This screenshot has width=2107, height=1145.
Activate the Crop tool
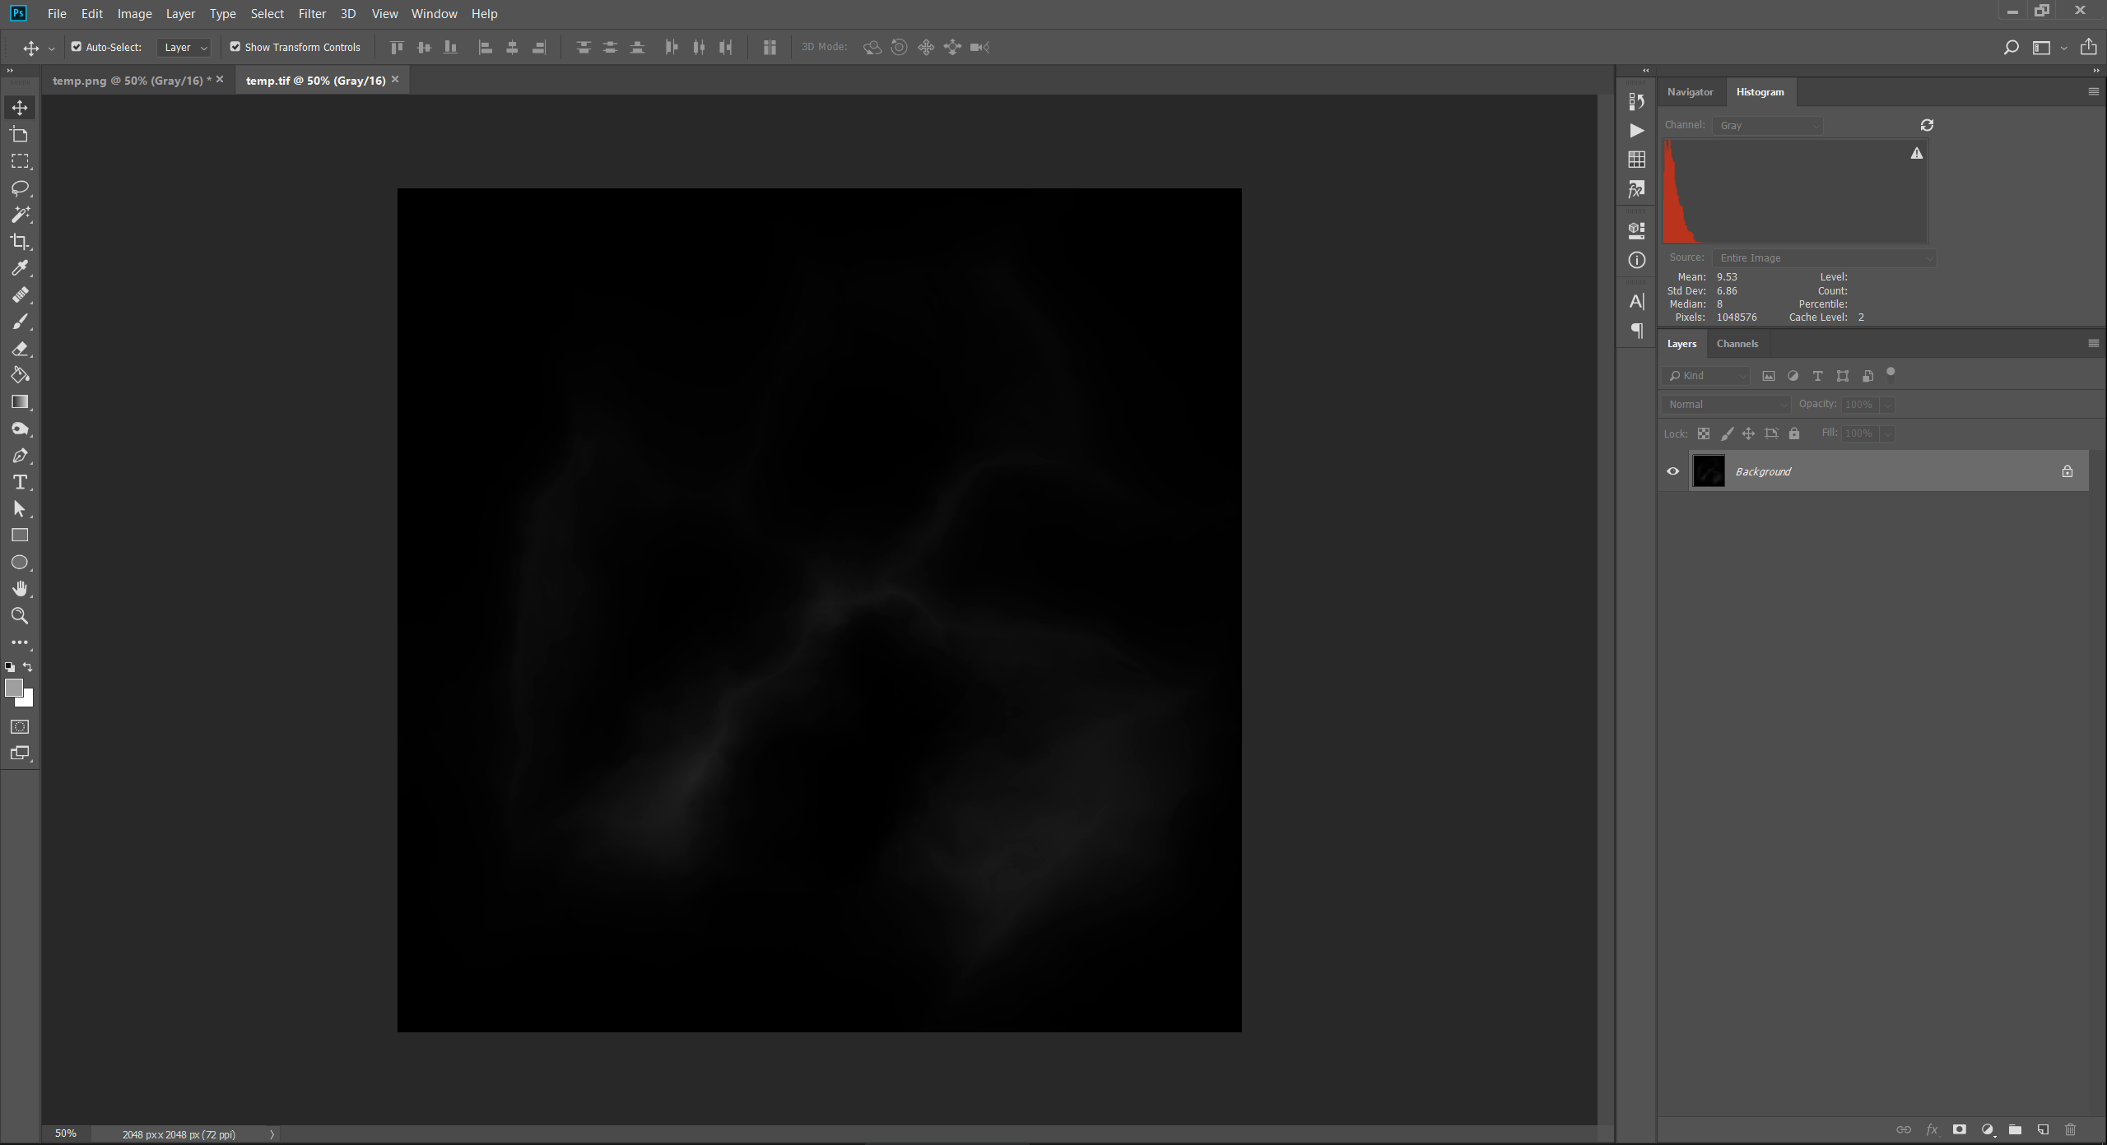coord(21,242)
